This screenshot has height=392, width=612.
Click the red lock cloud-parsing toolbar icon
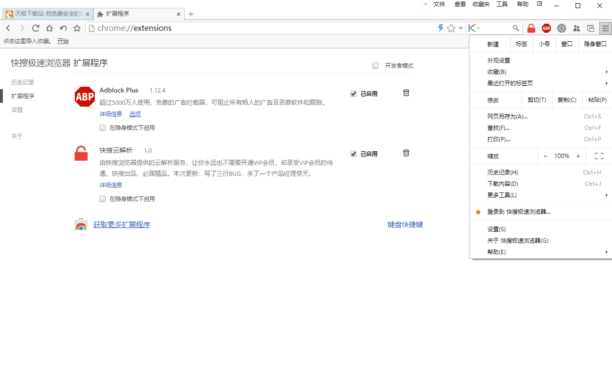pyautogui.click(x=531, y=28)
